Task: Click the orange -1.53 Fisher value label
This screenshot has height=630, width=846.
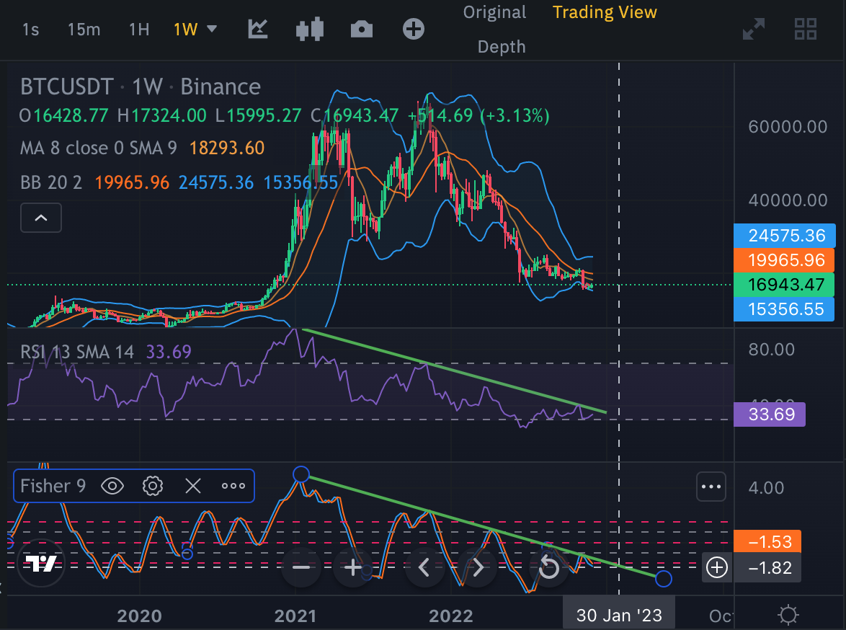Action: tap(767, 541)
